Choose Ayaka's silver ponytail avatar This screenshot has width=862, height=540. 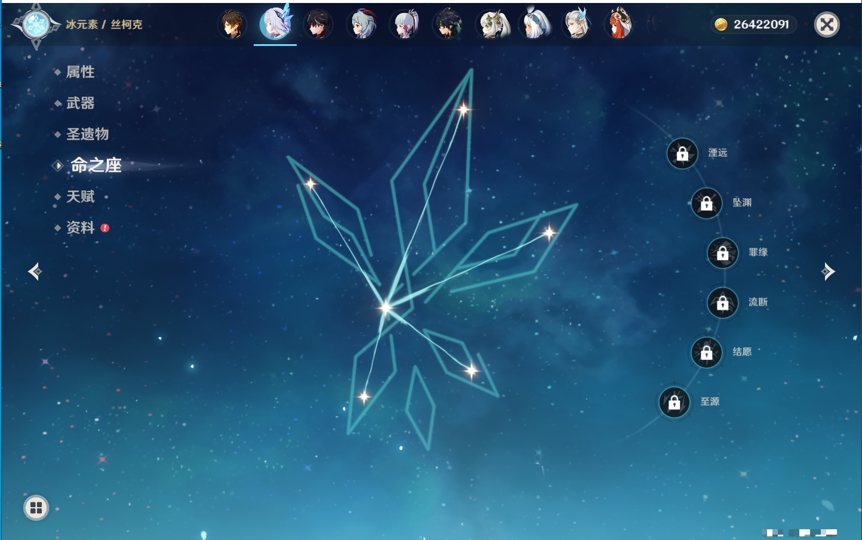pos(405,24)
